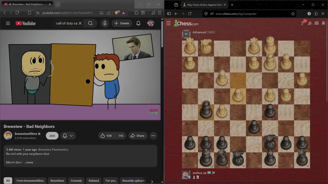328x184 pixels.
Task: Open site settings icon beside the YouTube URL
Action: 37,13
